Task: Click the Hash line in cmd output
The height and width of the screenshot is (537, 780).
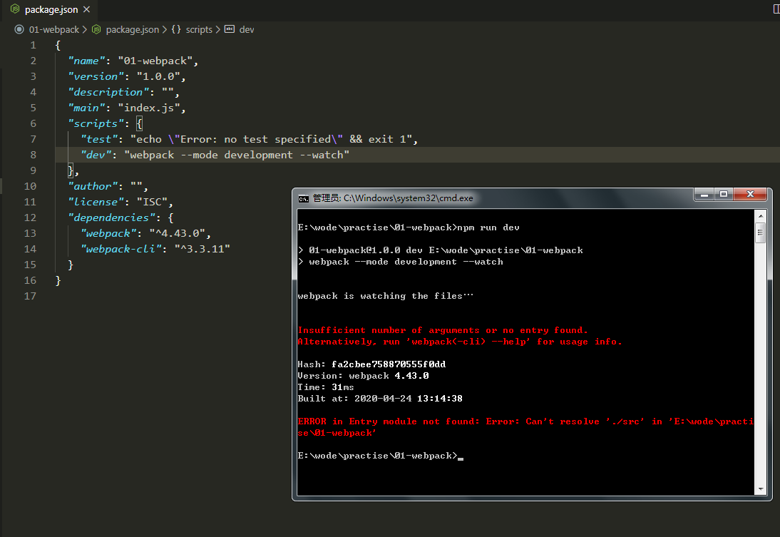Action: (x=371, y=364)
